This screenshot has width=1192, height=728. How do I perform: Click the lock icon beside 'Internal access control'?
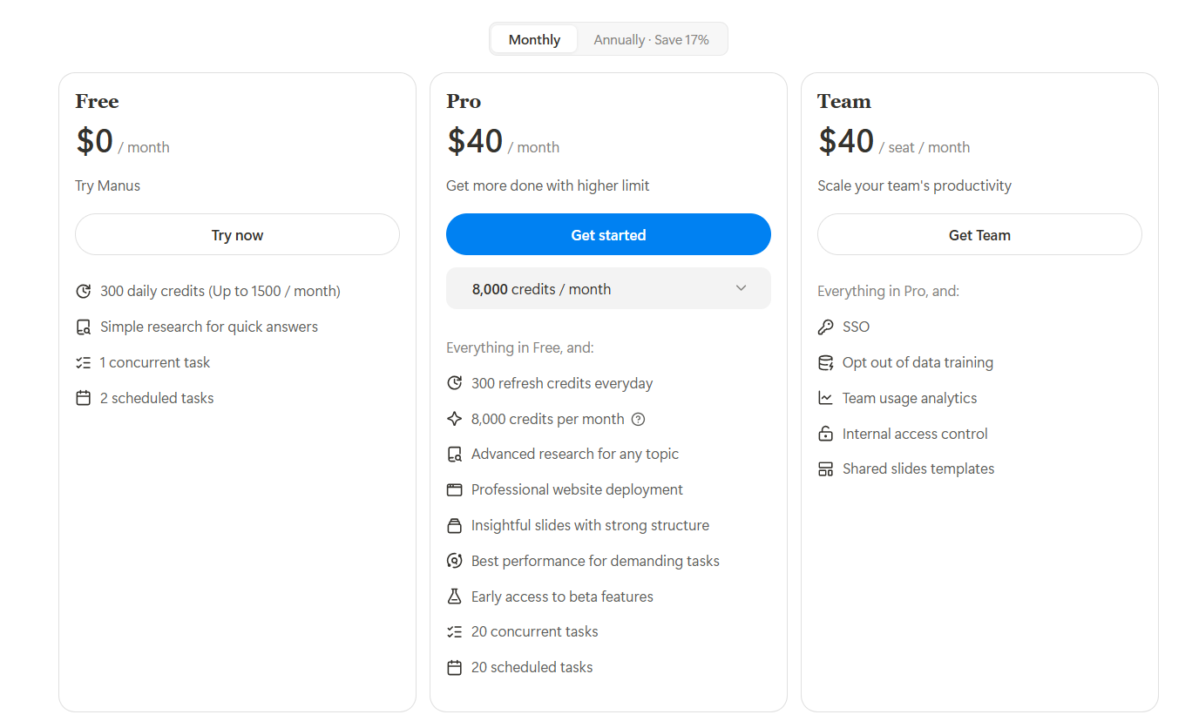pyautogui.click(x=825, y=433)
